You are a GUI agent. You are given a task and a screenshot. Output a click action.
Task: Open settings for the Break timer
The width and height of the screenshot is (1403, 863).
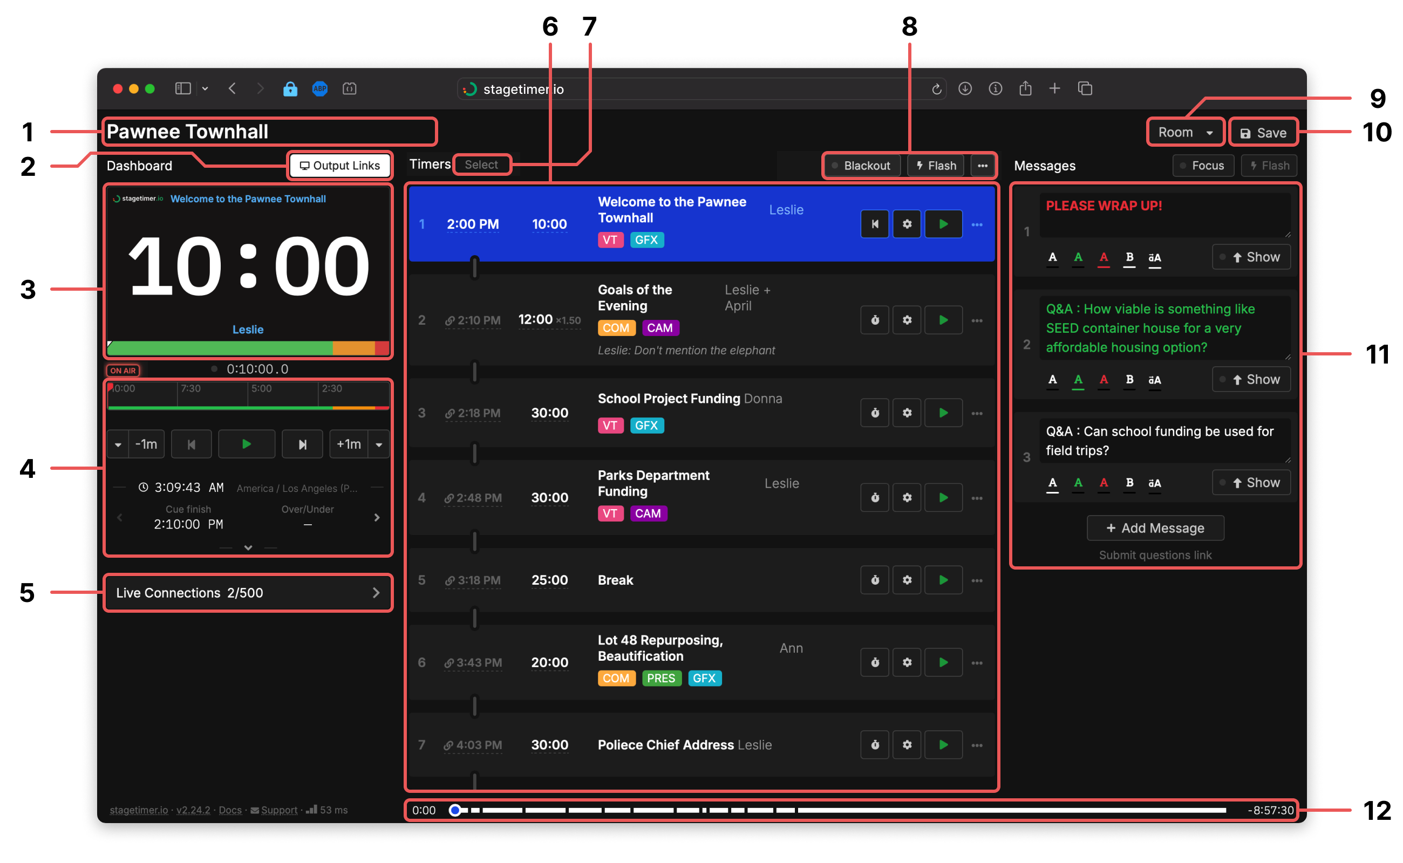click(x=907, y=580)
